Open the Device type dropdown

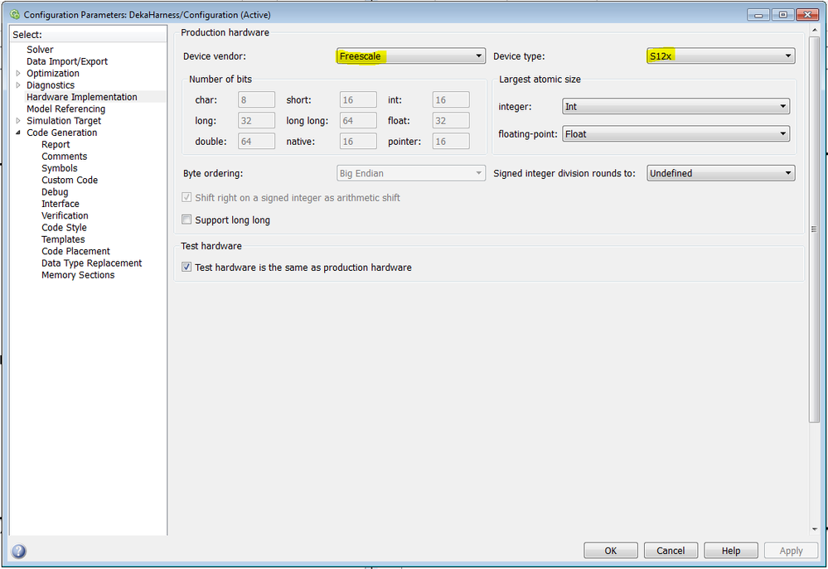[721, 56]
